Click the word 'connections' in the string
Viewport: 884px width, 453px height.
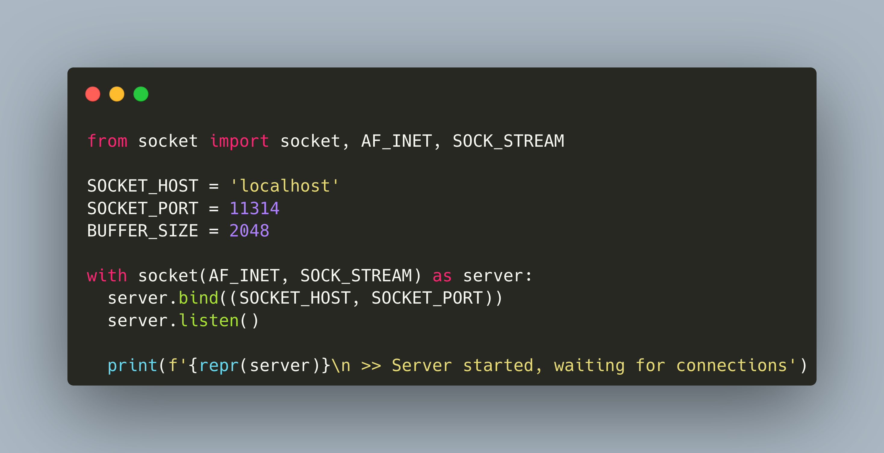[x=731, y=365]
